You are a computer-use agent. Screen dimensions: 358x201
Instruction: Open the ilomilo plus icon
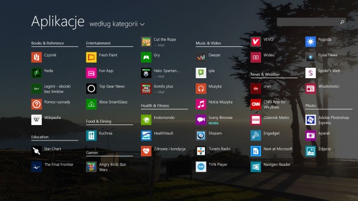[146, 89]
